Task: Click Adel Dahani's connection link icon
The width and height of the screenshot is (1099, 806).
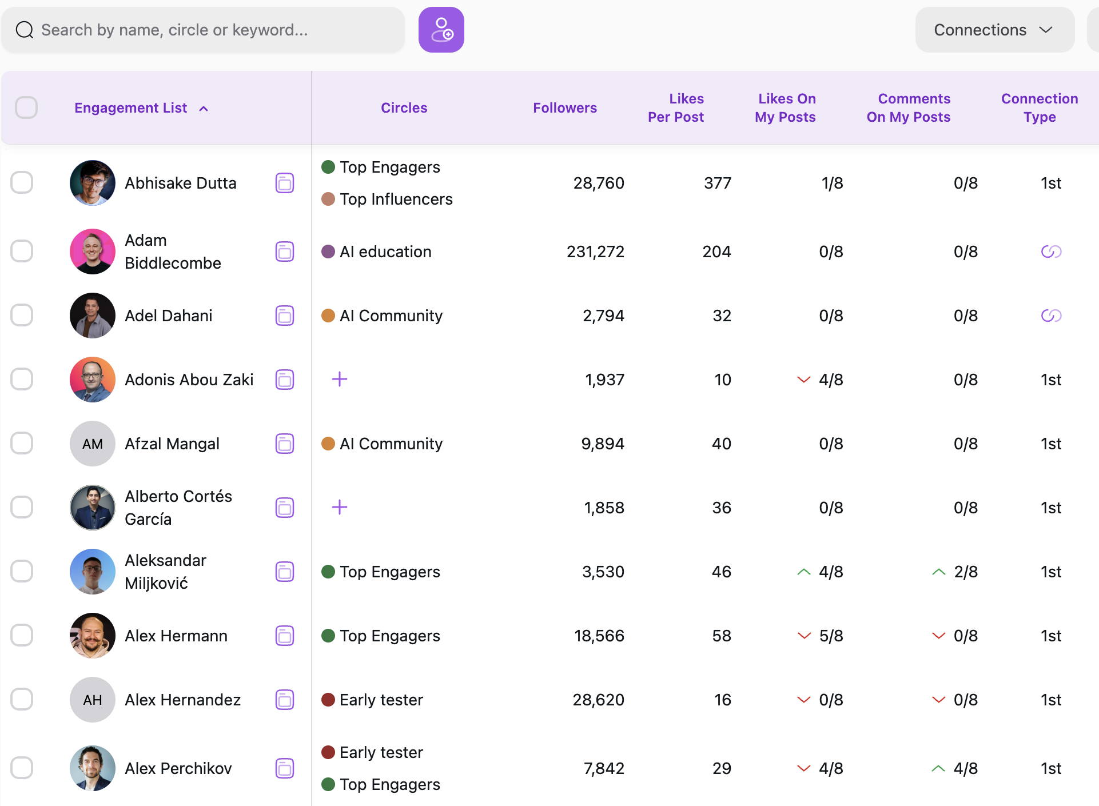Action: coord(1050,316)
